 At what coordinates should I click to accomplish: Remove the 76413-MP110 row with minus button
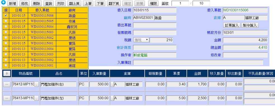coord(7,98)
